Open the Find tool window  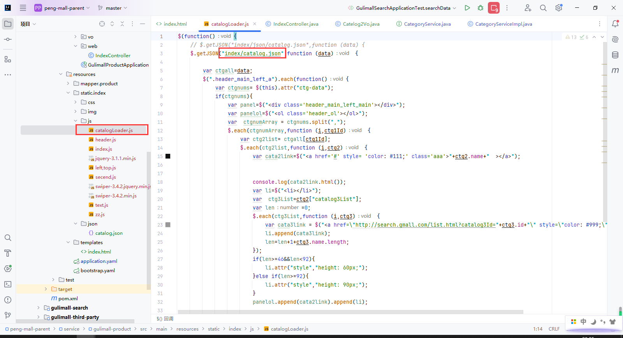(x=8, y=238)
